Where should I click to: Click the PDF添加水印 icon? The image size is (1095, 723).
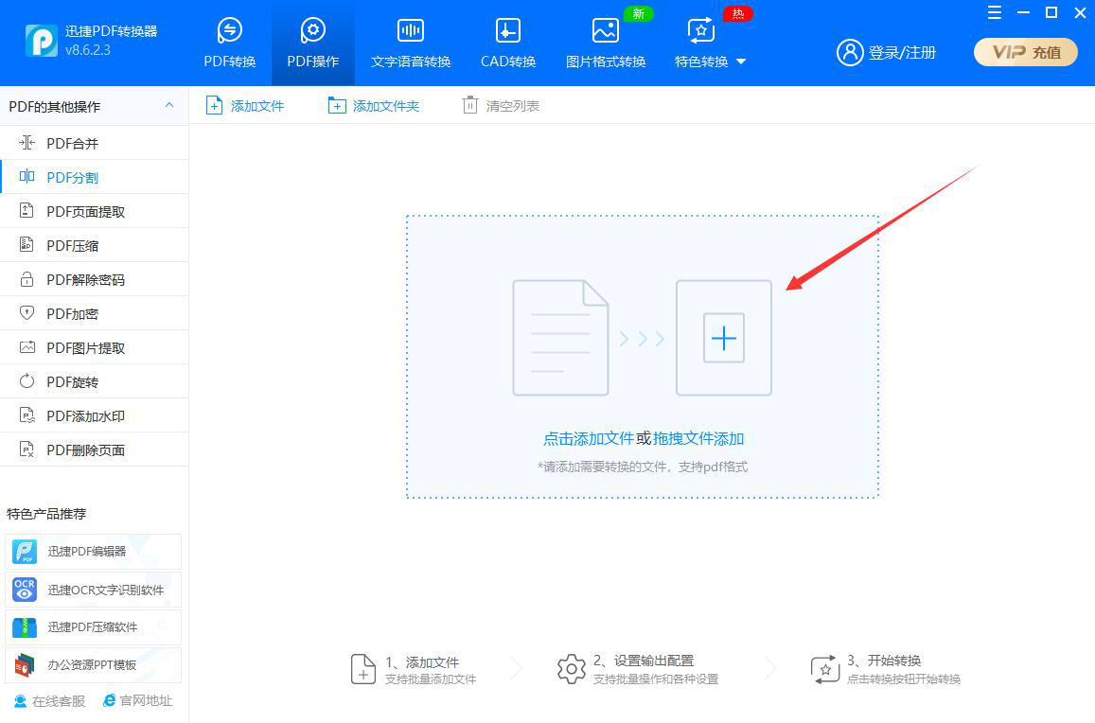coord(26,414)
